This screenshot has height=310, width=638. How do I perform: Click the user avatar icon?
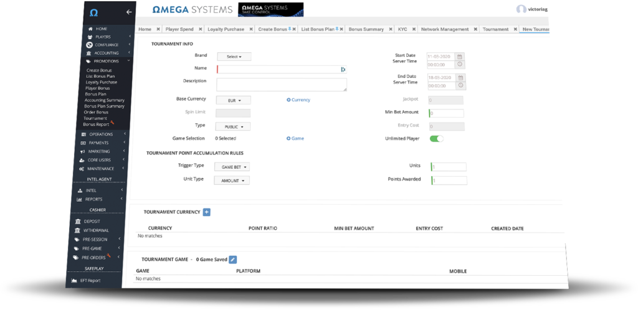pyautogui.click(x=521, y=9)
